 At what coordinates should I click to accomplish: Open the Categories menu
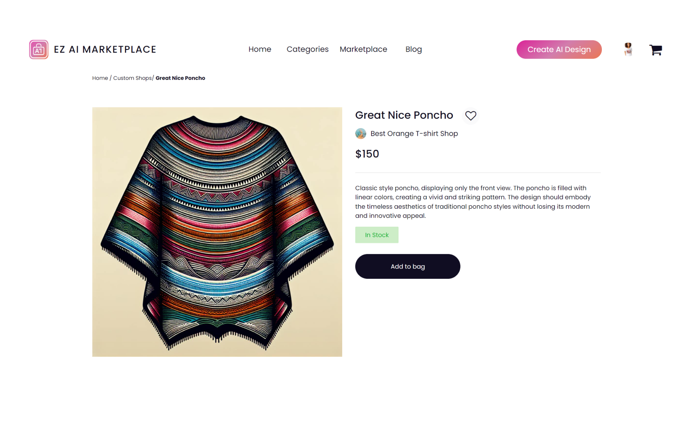click(307, 50)
